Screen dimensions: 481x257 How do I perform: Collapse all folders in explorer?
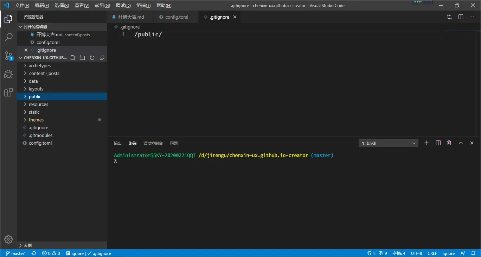click(x=102, y=58)
